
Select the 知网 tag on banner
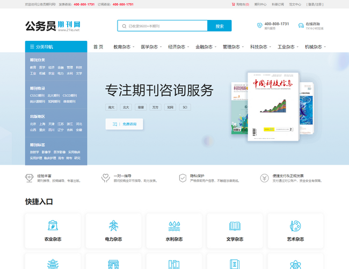tap(170, 107)
